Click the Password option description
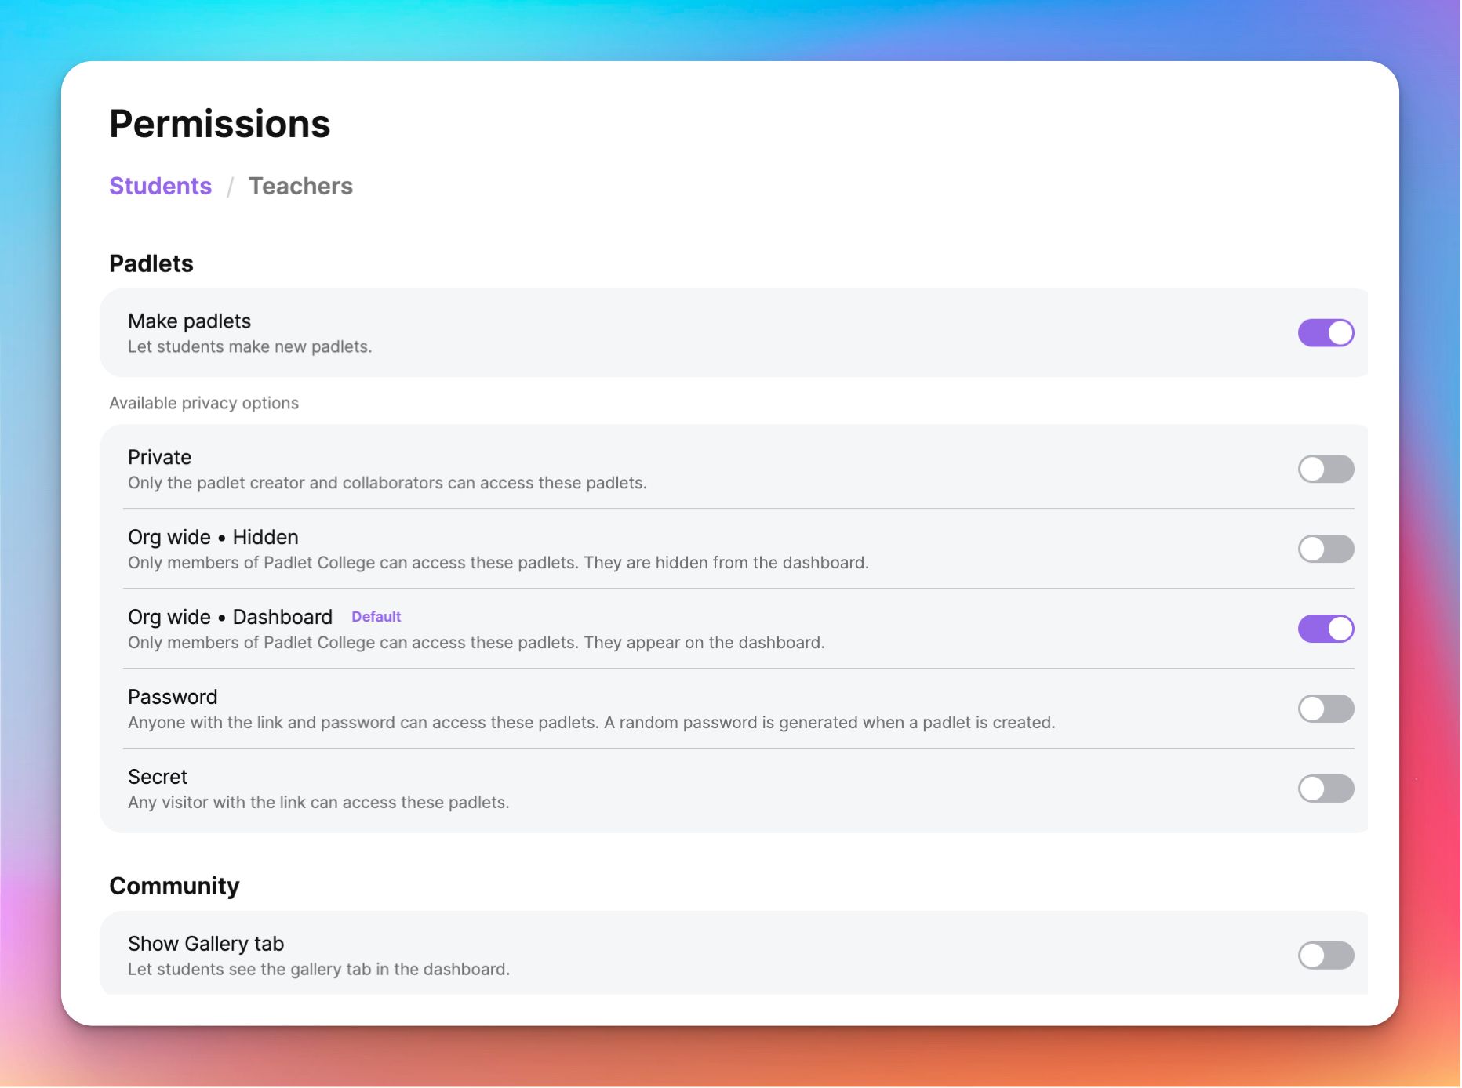1462x1088 pixels. click(x=591, y=722)
